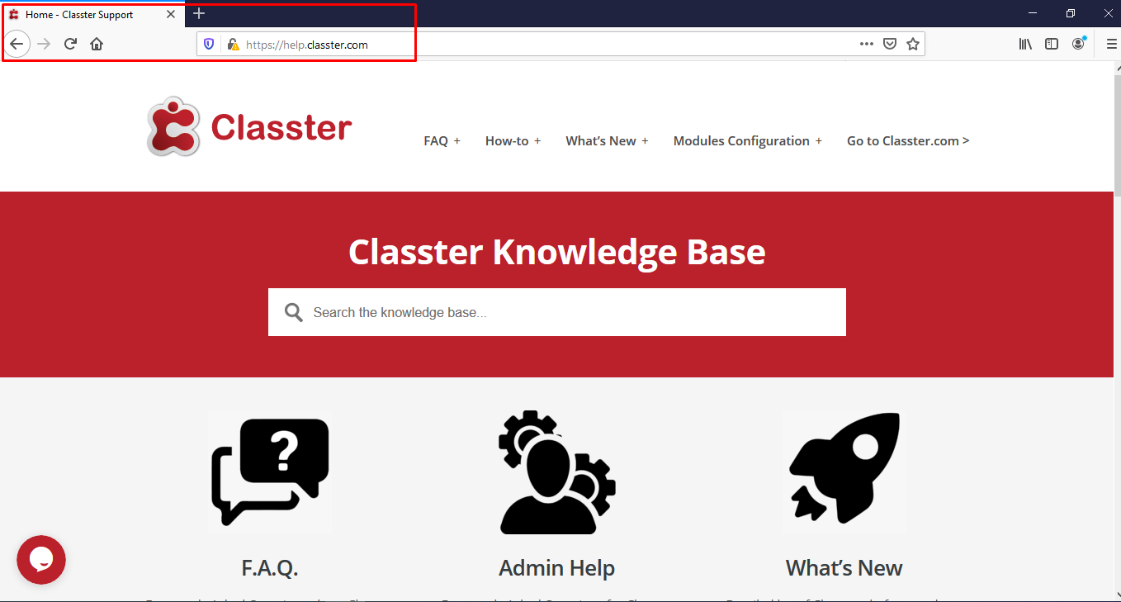The width and height of the screenshot is (1121, 602).
Task: Bookmark this page with the star icon
Action: tap(913, 45)
